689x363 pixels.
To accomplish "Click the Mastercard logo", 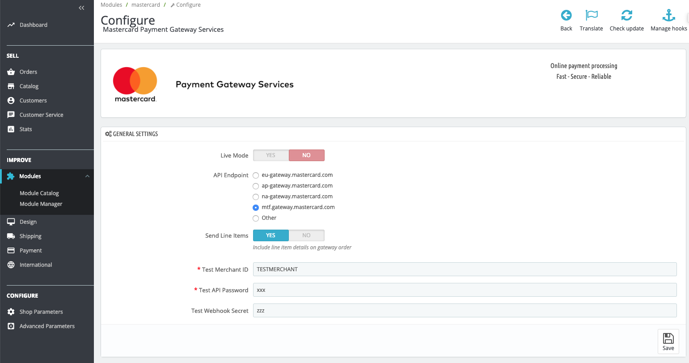I will [x=135, y=85].
